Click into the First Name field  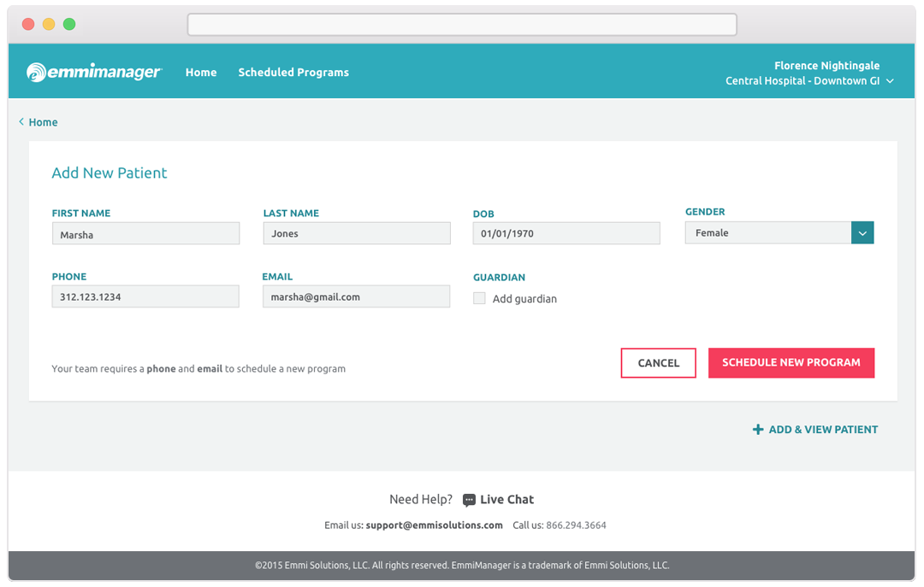click(x=145, y=234)
